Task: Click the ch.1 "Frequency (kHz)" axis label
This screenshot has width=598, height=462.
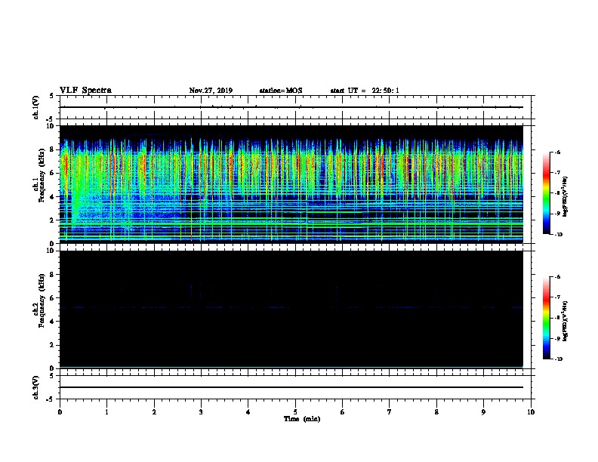Action: (x=42, y=175)
